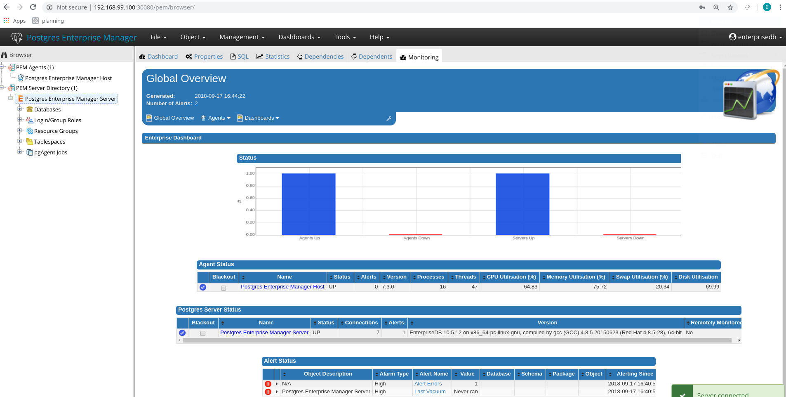Open the Apps grid shortcut
The height and width of the screenshot is (397, 786).
pos(15,21)
